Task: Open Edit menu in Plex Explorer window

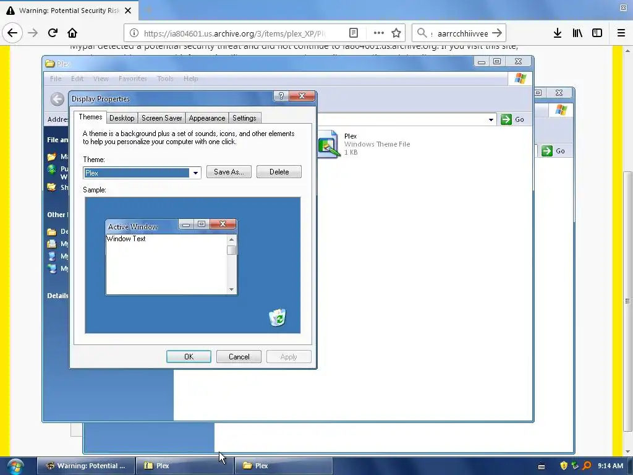Action: [77, 79]
